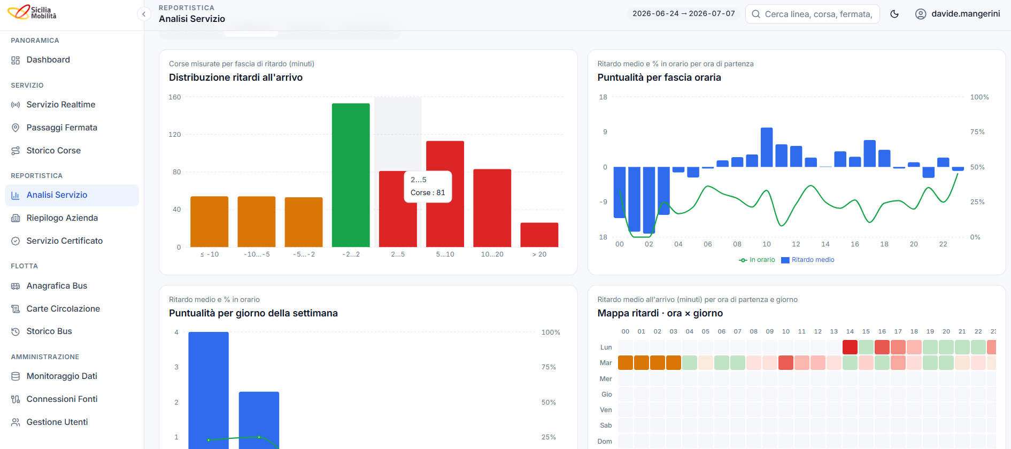Click the Lun 14 red heatmap cell
Viewport: 1011px width, 449px height.
pyautogui.click(x=850, y=347)
